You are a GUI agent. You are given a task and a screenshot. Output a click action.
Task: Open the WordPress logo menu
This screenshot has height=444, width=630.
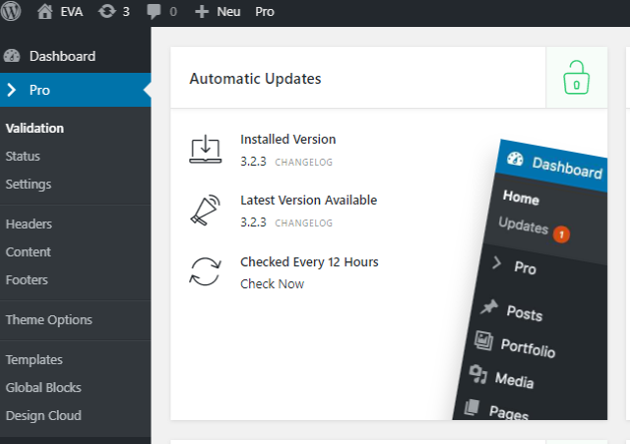click(11, 11)
